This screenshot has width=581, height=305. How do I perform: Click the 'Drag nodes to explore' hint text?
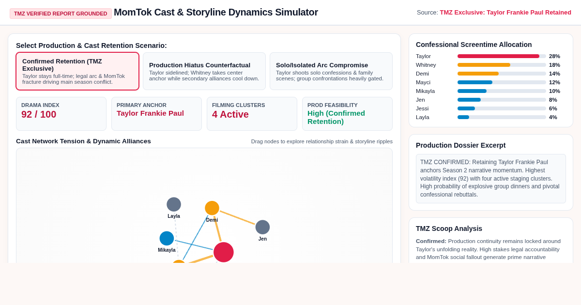(322, 141)
